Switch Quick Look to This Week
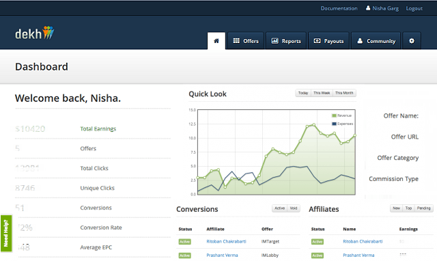Image resolution: width=437 pixels, height=261 pixels. point(322,93)
